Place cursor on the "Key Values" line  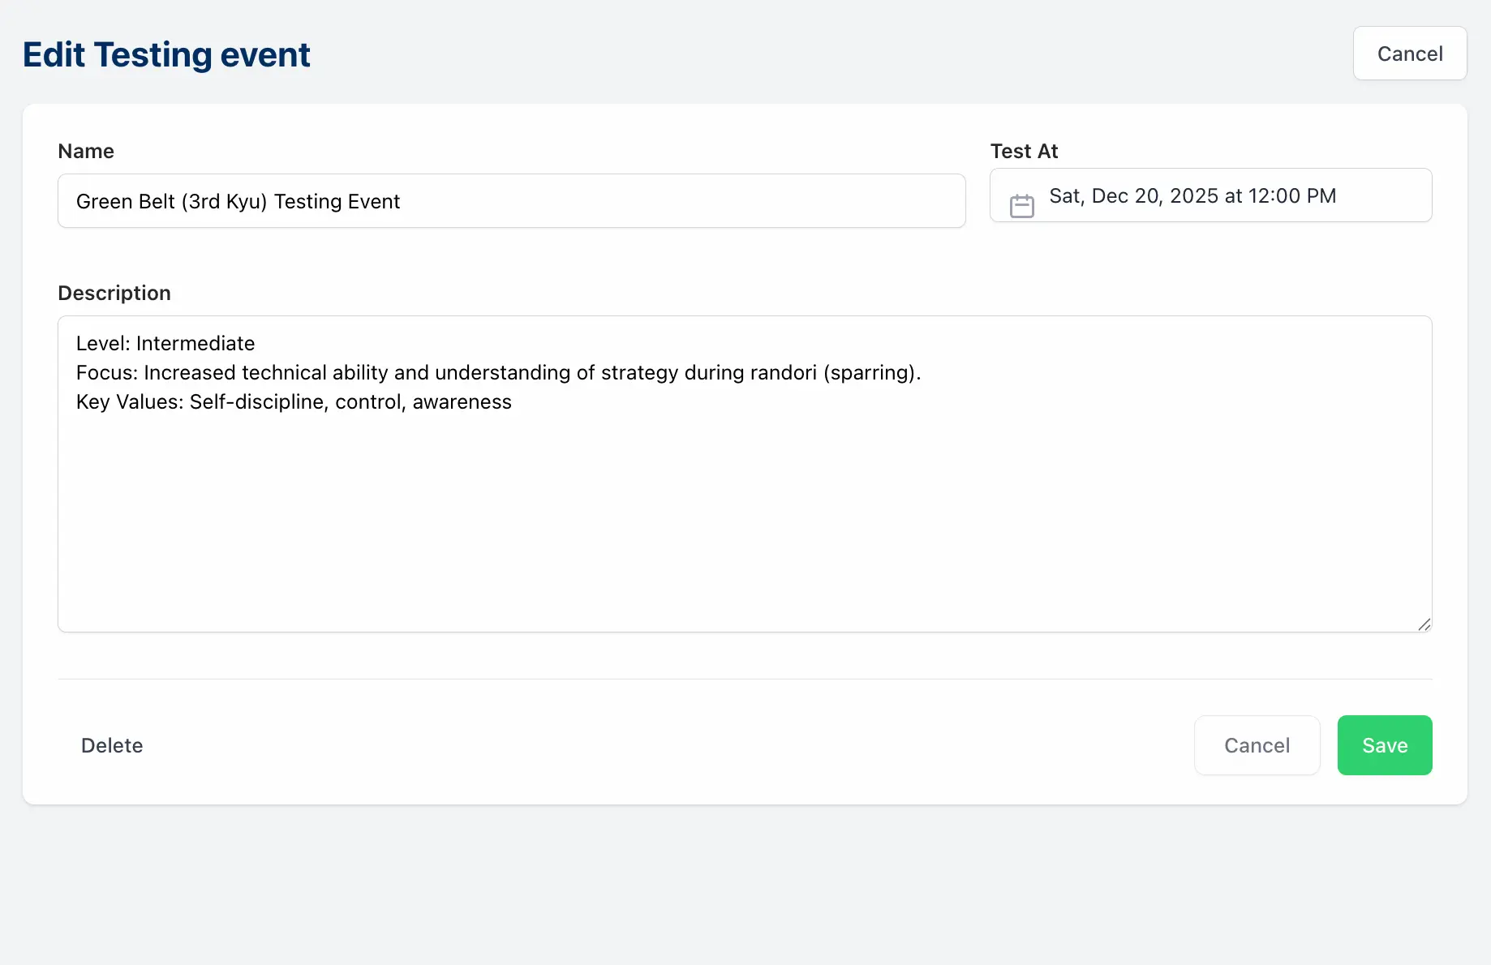[x=294, y=402]
